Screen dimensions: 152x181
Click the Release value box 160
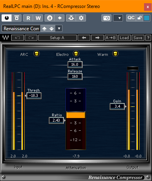75,77
